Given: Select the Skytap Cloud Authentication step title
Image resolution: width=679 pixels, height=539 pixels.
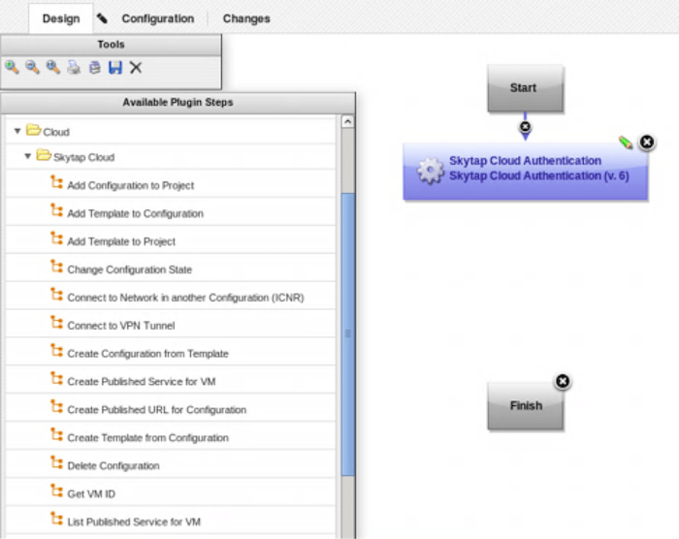Looking at the screenshot, I should [x=525, y=161].
